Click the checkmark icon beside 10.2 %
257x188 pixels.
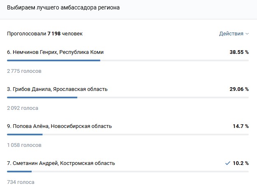coord(227,163)
